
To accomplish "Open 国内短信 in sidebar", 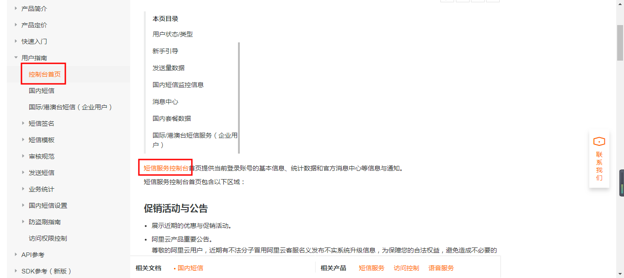I will click(42, 91).
